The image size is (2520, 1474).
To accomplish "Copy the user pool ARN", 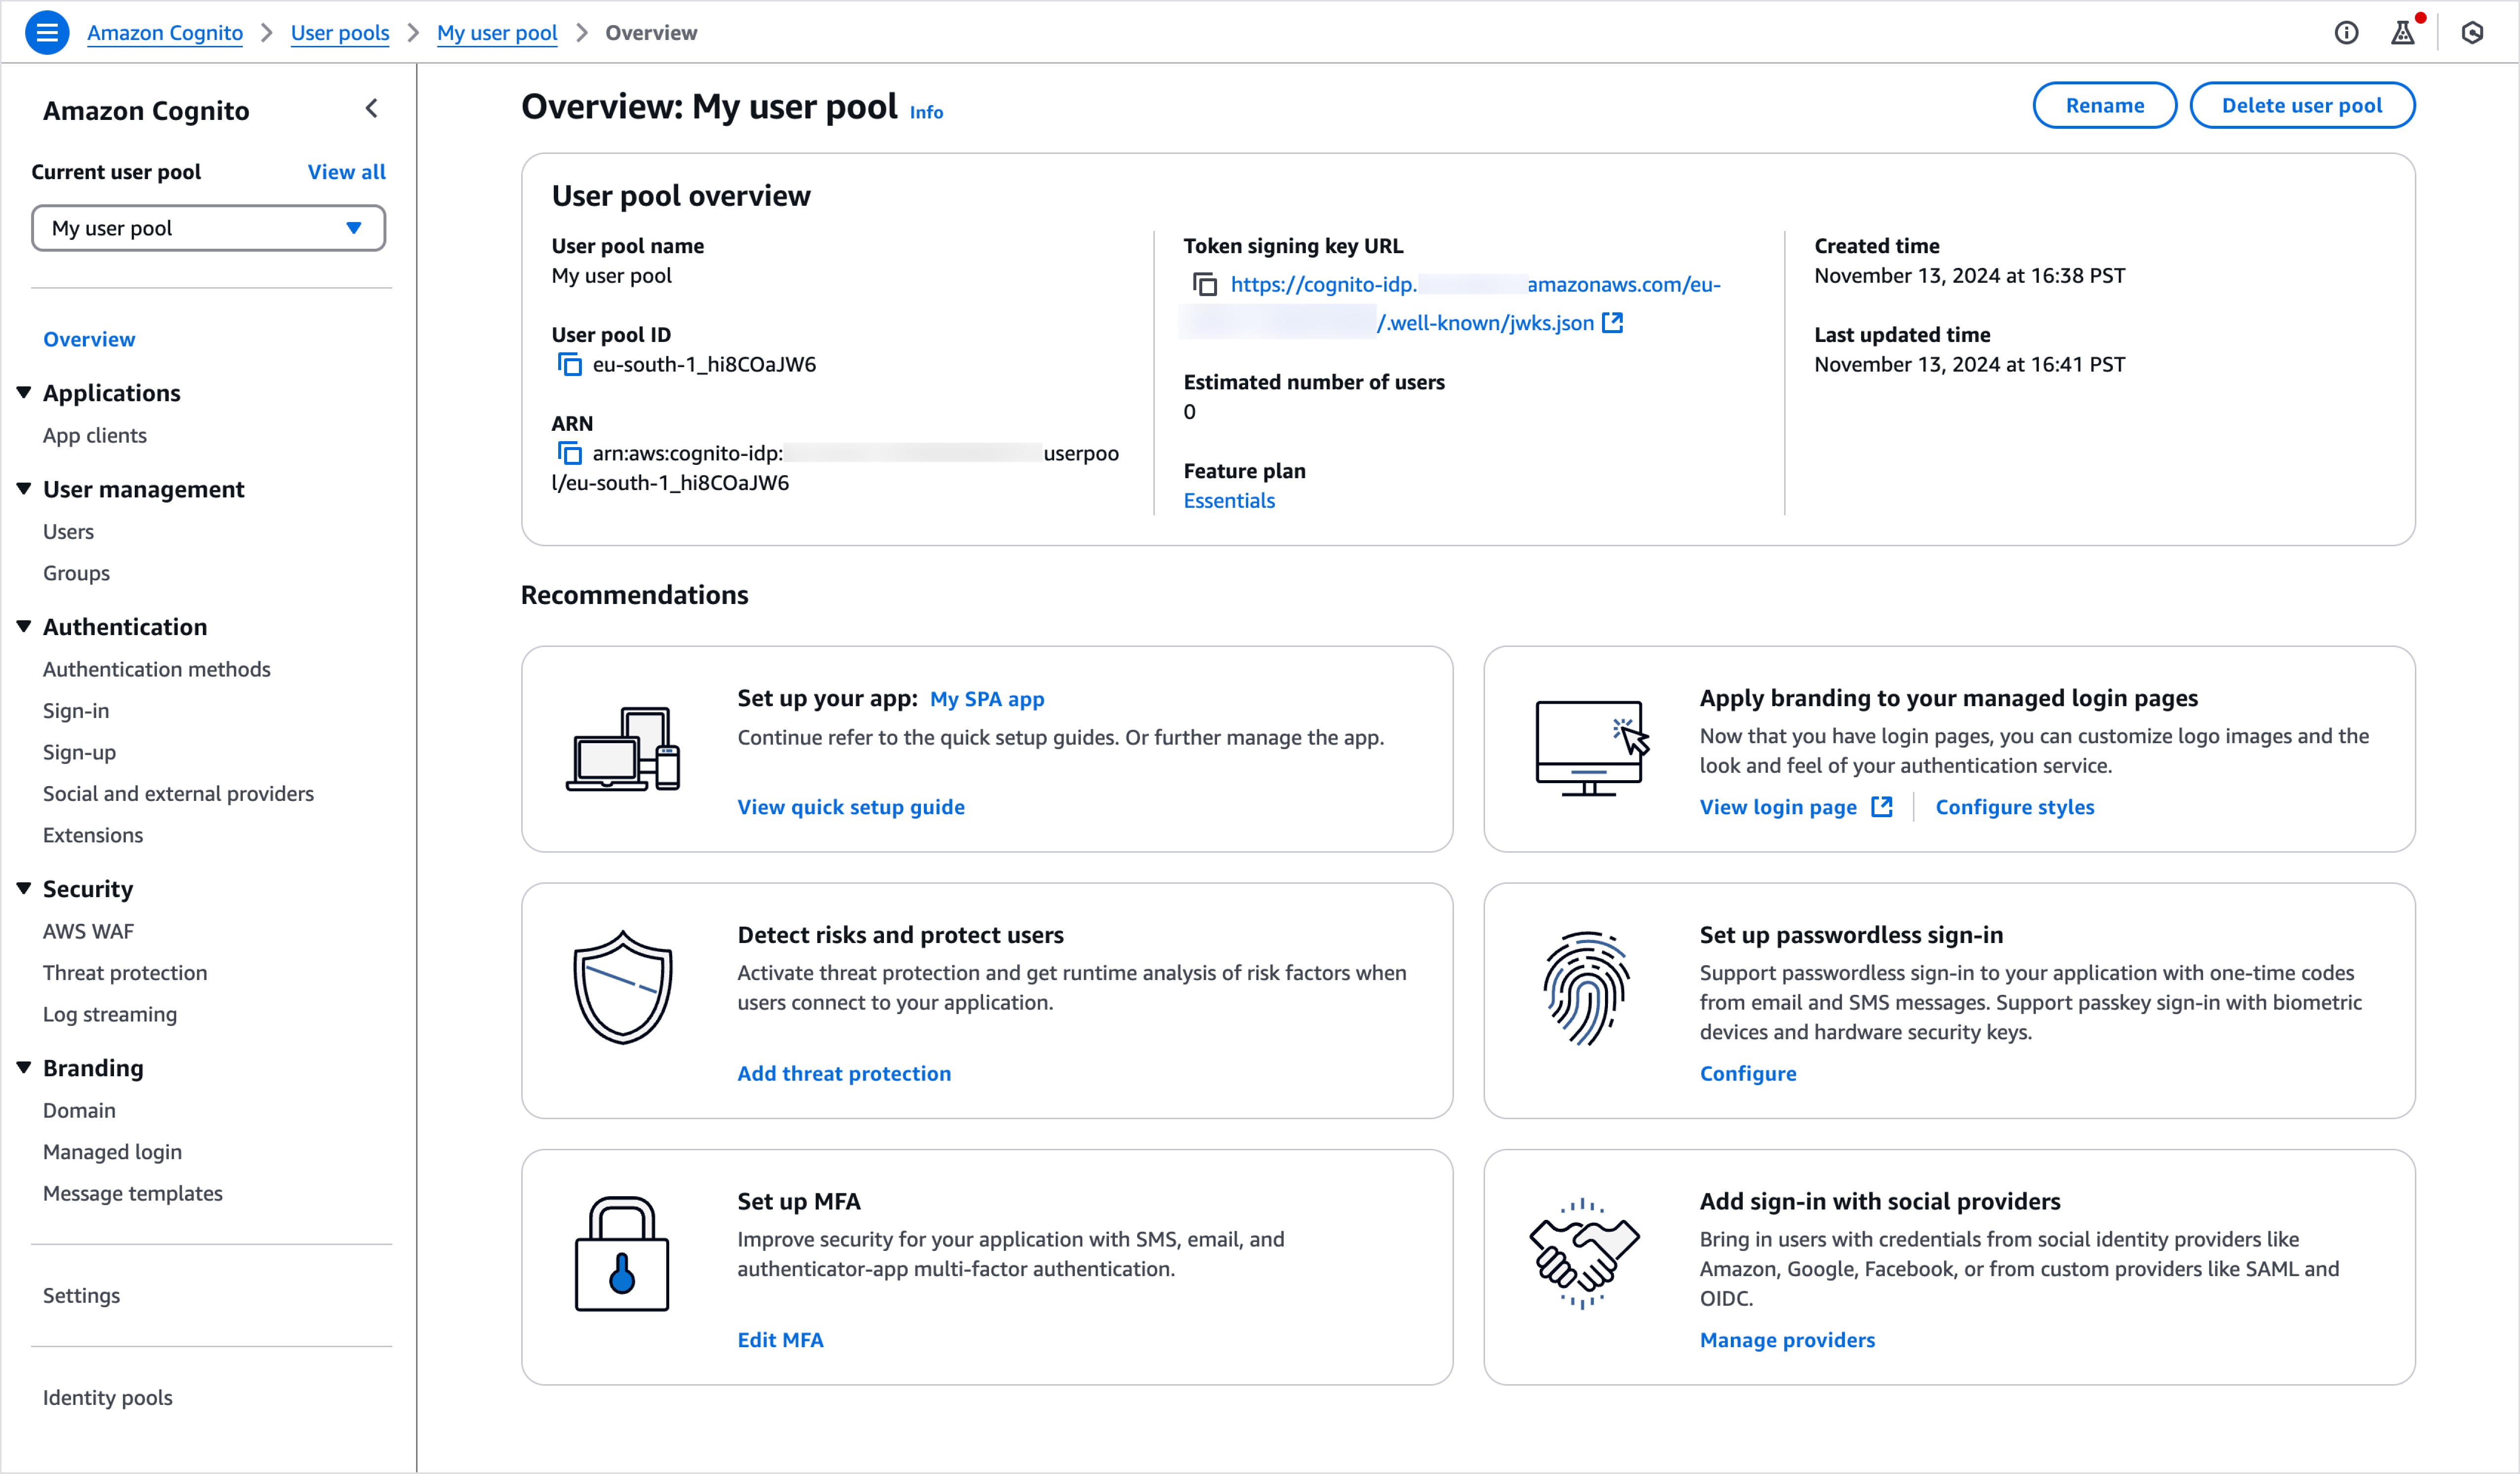I will (569, 454).
